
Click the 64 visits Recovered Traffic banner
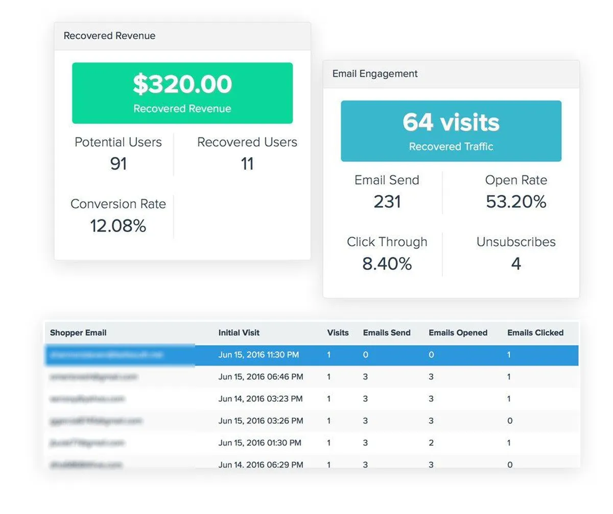pos(451,131)
